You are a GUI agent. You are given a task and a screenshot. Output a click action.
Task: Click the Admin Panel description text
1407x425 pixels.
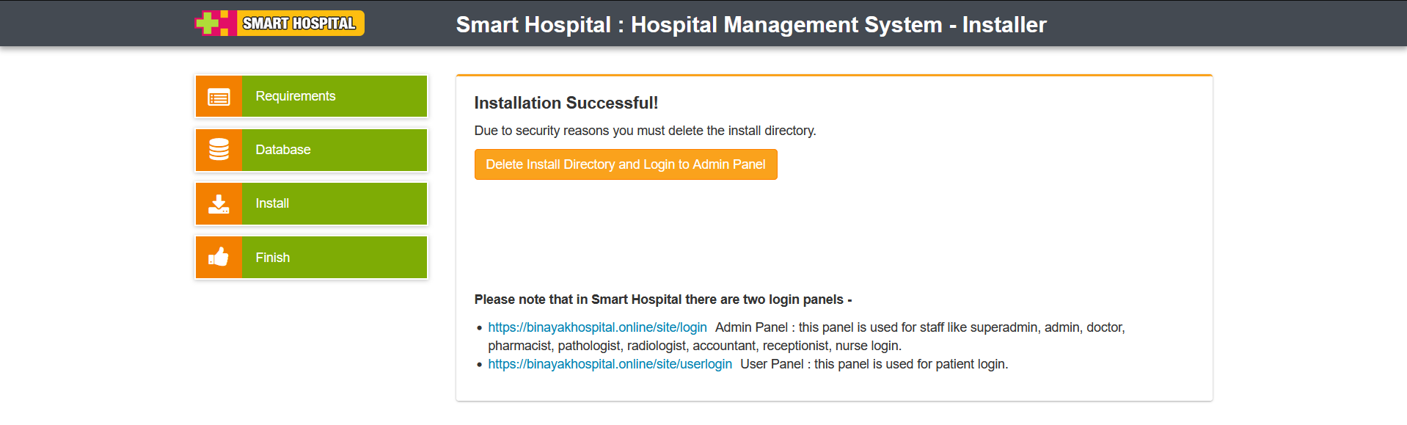pyautogui.click(x=920, y=327)
